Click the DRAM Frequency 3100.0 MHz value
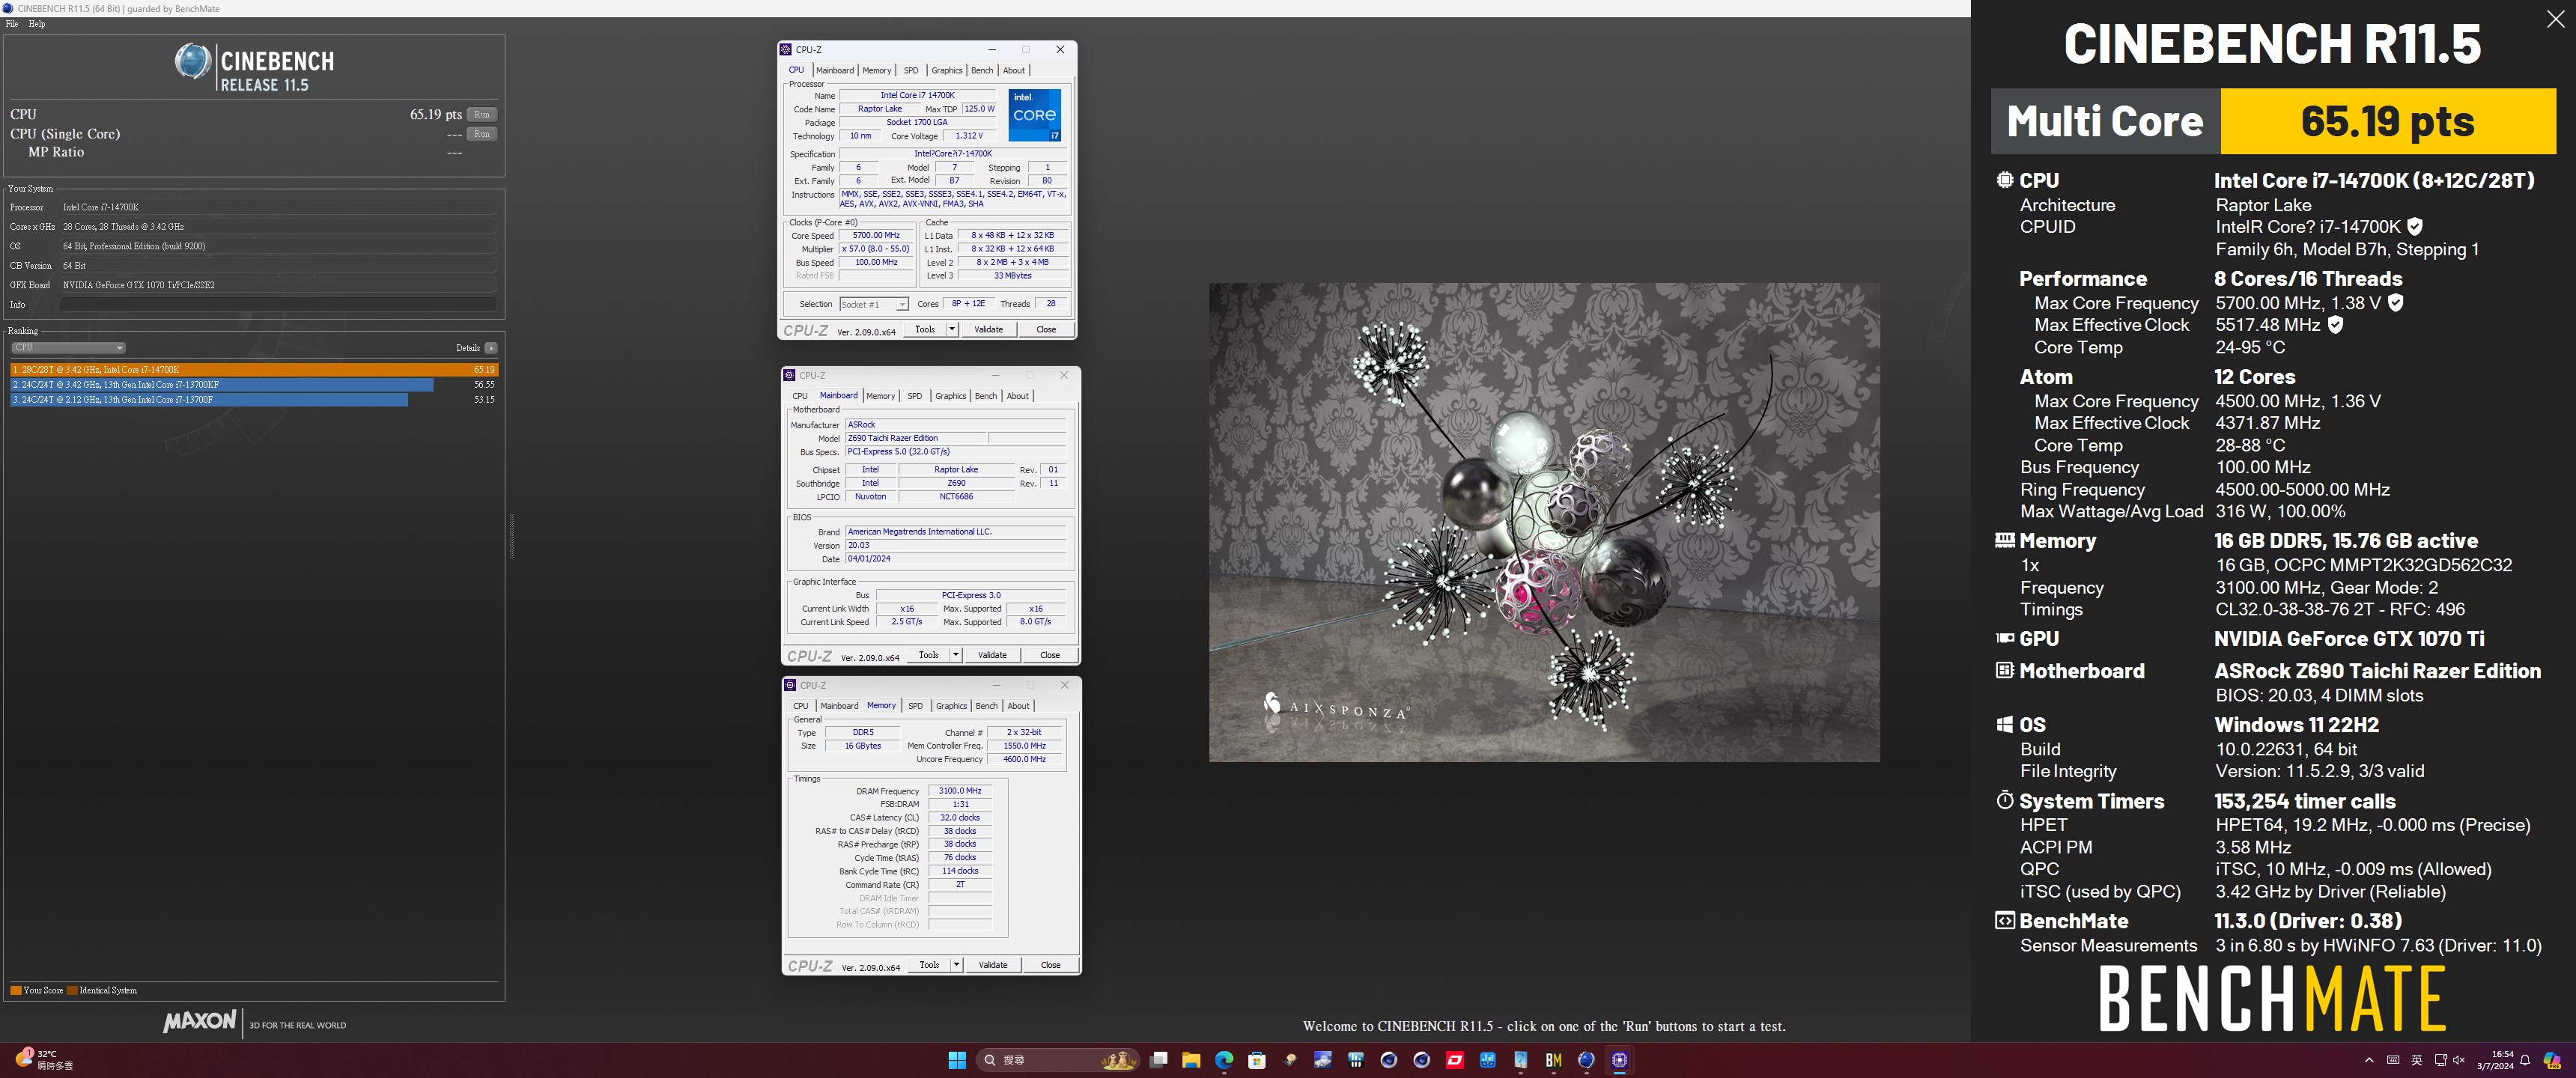Image resolution: width=2576 pixels, height=1078 pixels. coord(959,790)
